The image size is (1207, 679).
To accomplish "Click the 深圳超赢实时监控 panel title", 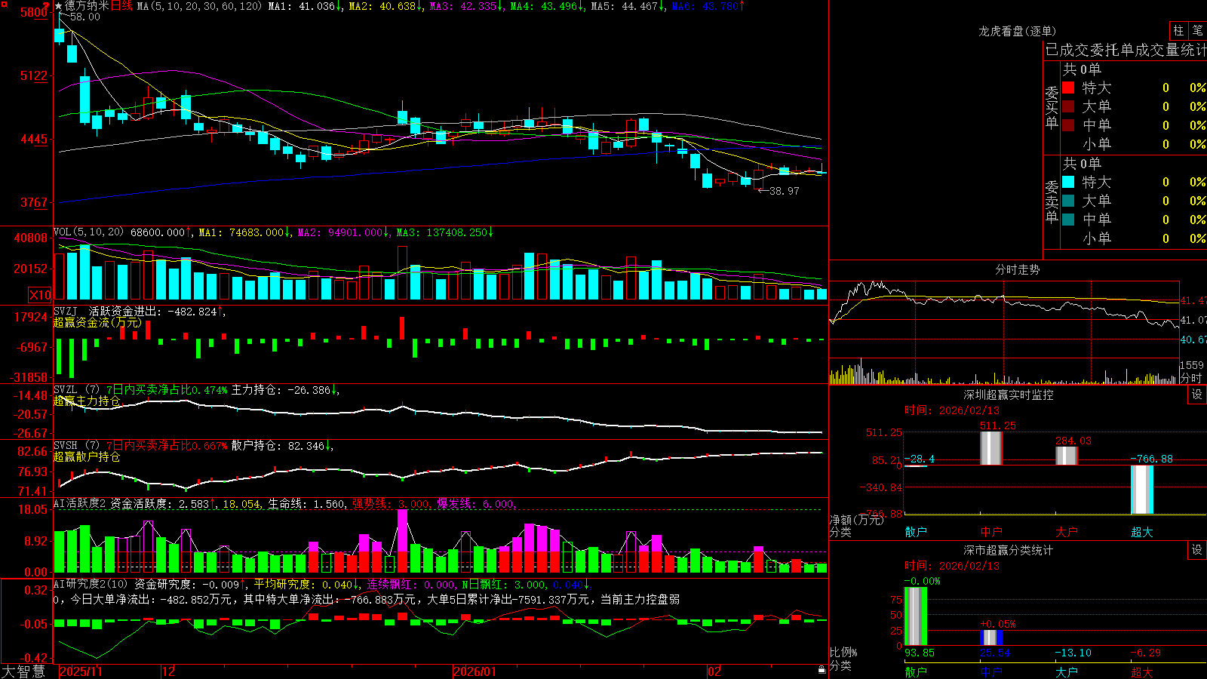I will 1008,395.
